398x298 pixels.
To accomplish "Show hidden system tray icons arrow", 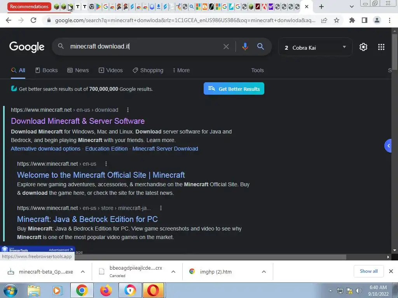I will tap(330, 291).
